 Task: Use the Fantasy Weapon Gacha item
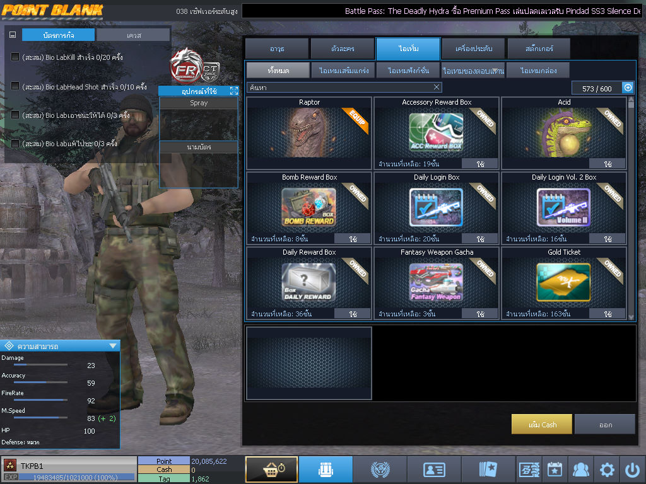(x=480, y=314)
